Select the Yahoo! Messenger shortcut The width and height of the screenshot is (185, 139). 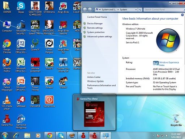(x=7, y=84)
